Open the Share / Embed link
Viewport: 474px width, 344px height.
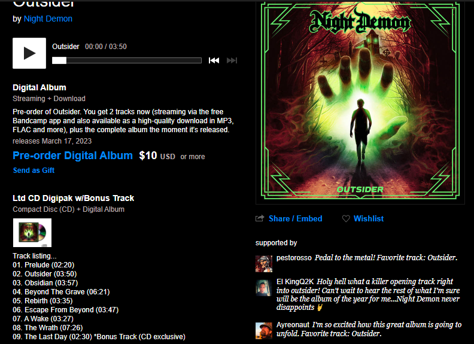click(x=295, y=218)
